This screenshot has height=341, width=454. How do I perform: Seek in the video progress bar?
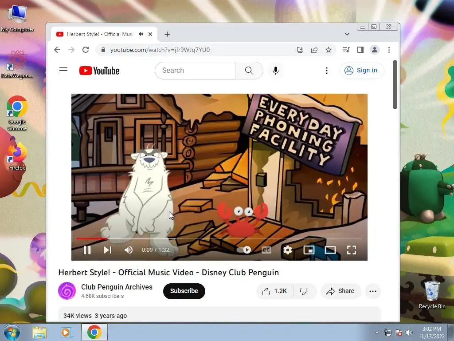pos(219,238)
